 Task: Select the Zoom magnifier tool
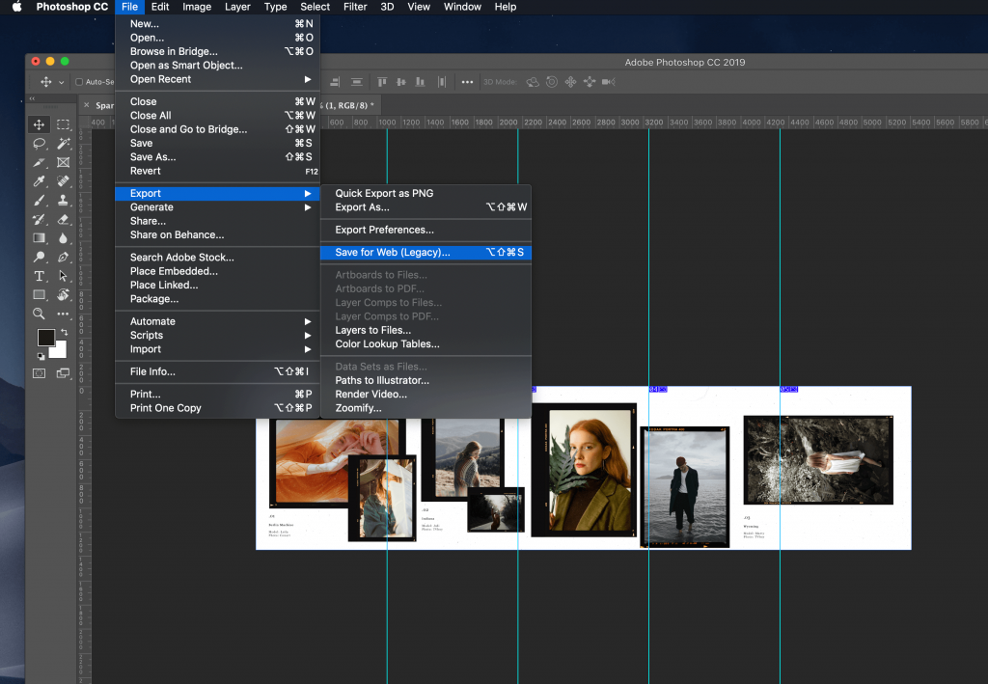pyautogui.click(x=39, y=314)
